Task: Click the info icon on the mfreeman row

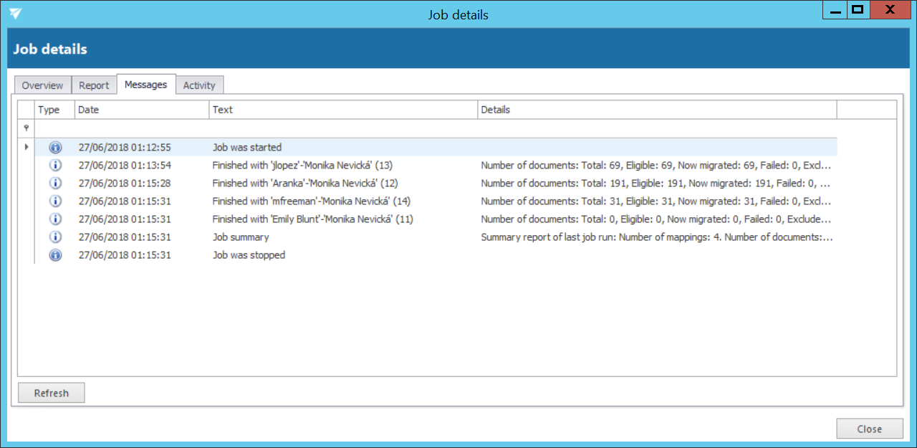Action: point(55,201)
